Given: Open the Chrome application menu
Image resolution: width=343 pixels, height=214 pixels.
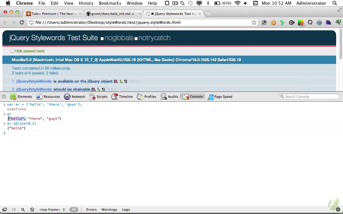Looking at the screenshot, I should pyautogui.click(x=24, y=3).
